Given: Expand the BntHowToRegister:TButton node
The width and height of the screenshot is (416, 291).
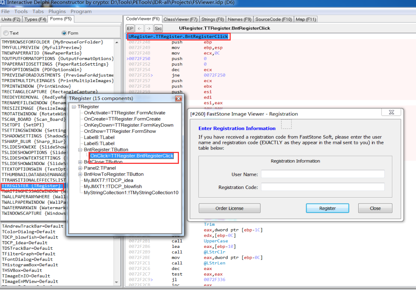Looking at the screenshot, I should point(80,174).
